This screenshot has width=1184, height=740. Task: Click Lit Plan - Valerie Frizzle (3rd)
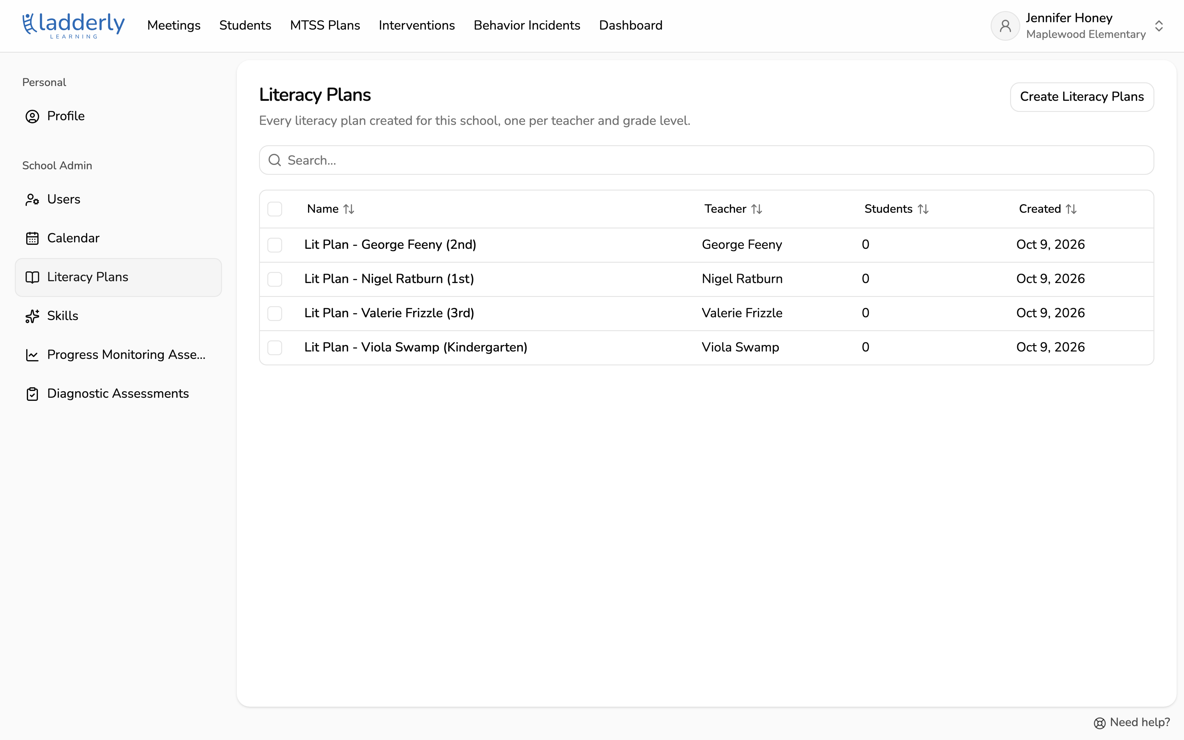(389, 313)
